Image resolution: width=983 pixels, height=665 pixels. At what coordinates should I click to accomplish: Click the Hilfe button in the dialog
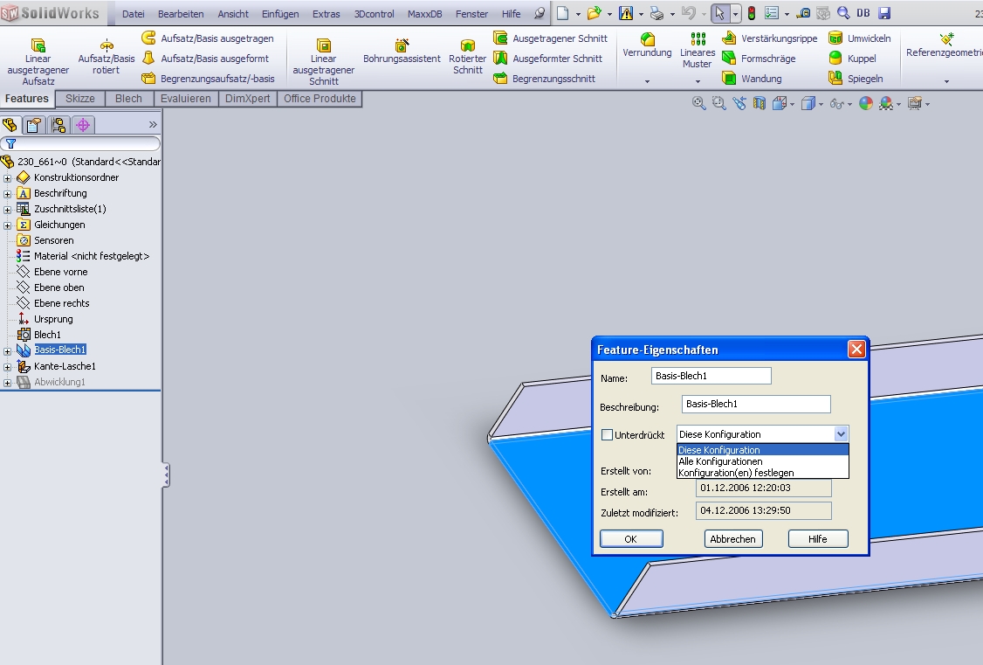817,539
